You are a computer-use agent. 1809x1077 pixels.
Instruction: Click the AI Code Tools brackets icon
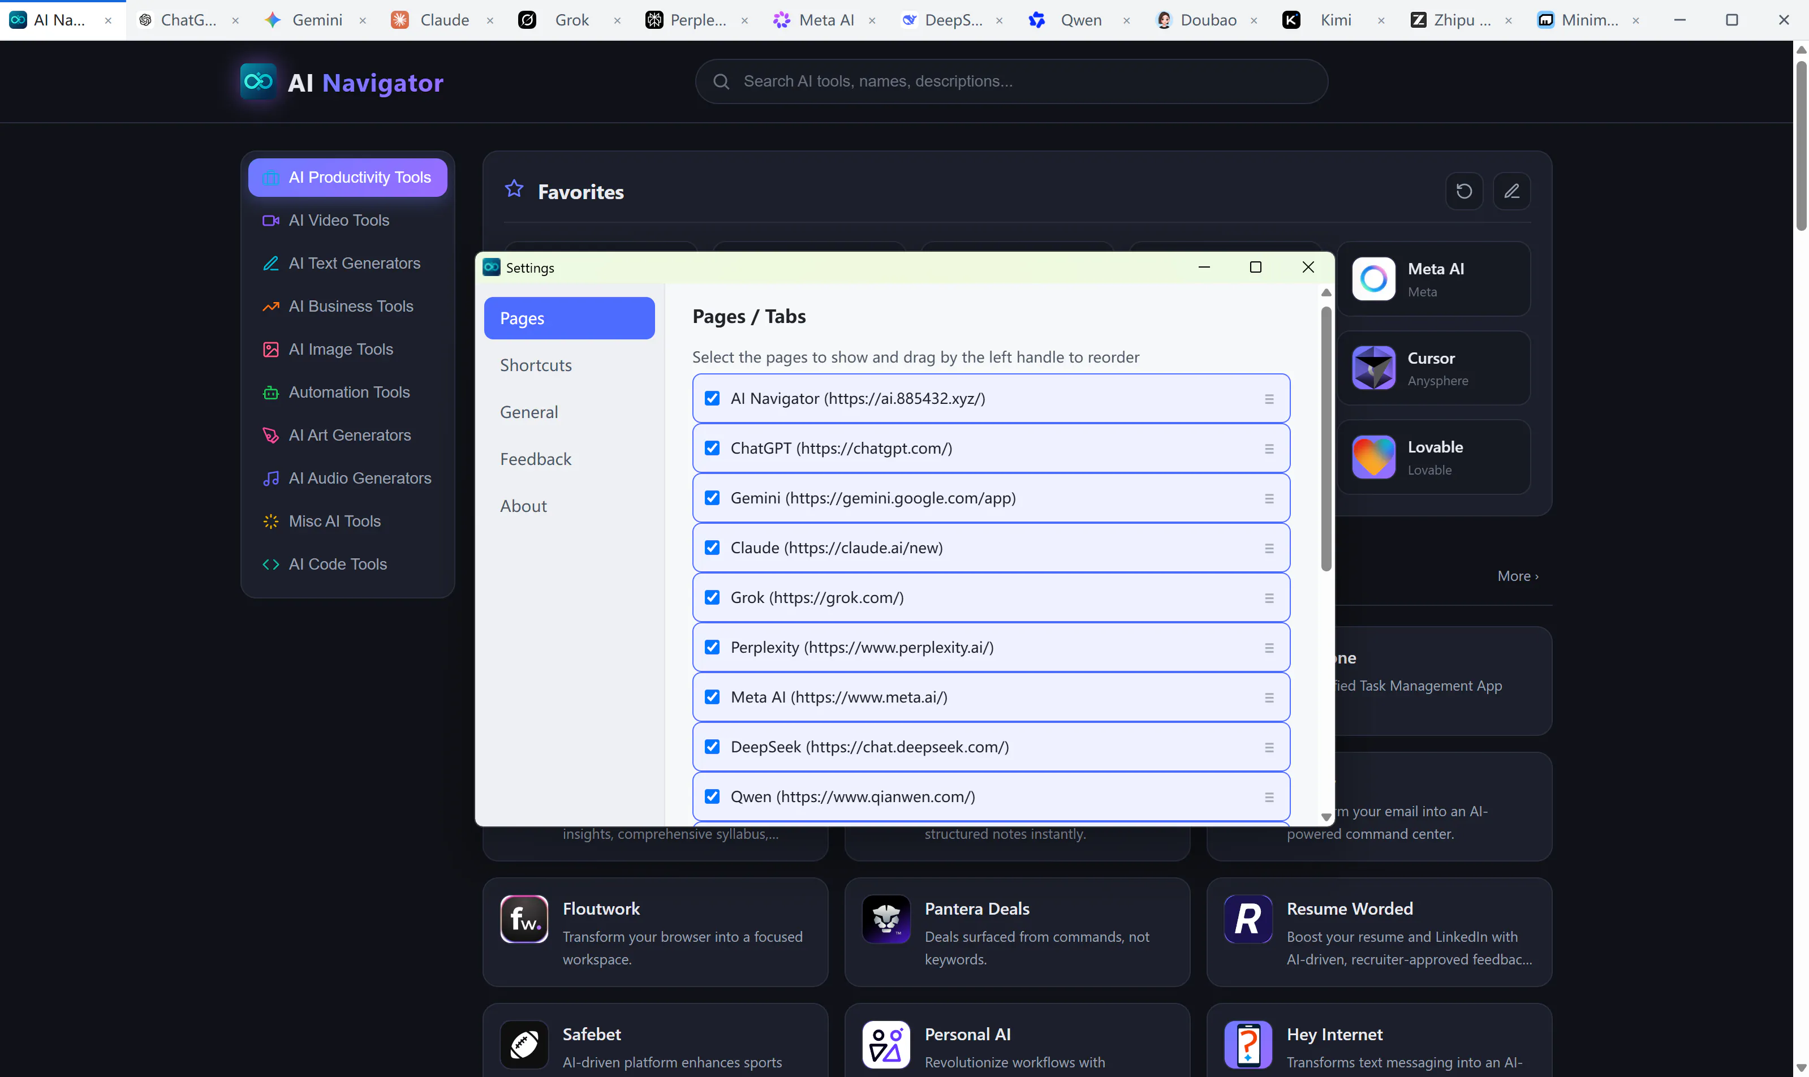(x=270, y=564)
